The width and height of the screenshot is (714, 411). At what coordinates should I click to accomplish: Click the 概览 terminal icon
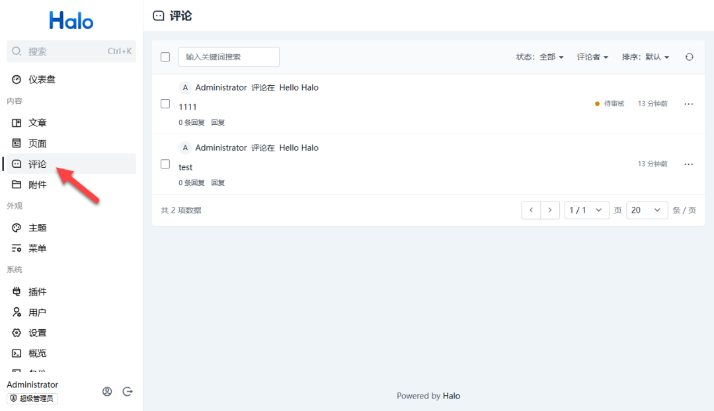17,354
